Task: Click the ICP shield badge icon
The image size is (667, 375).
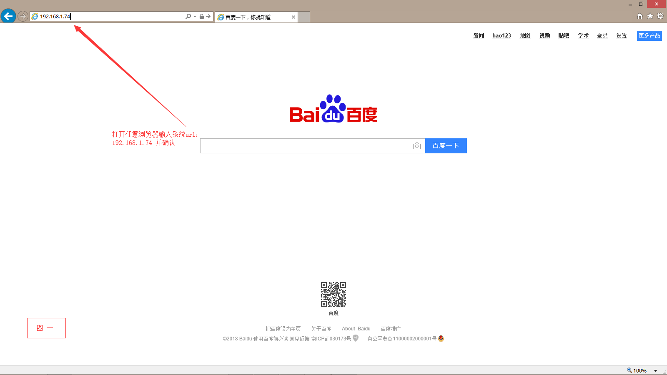Action: tap(356, 338)
